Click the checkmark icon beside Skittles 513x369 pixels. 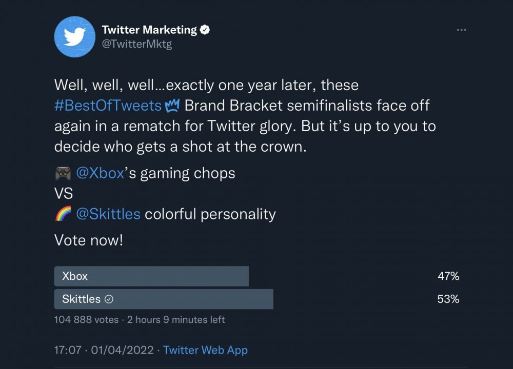[109, 299]
